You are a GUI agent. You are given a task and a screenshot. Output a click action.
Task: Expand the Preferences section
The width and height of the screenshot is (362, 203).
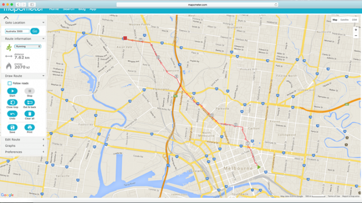click(23, 152)
